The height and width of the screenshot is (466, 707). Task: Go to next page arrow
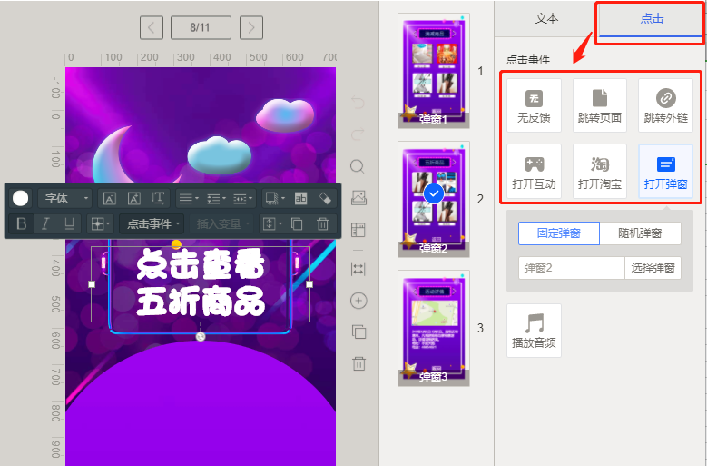point(251,27)
